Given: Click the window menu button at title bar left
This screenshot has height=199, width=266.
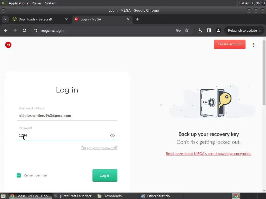Looking at the screenshot, I should coord(3,10).
